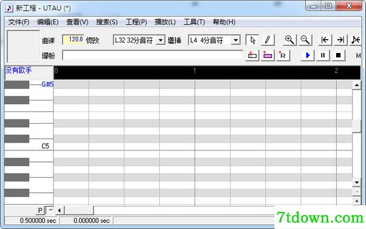The image size is (366, 229).
Task: Toggle the P pitch button
Action: [40, 210]
